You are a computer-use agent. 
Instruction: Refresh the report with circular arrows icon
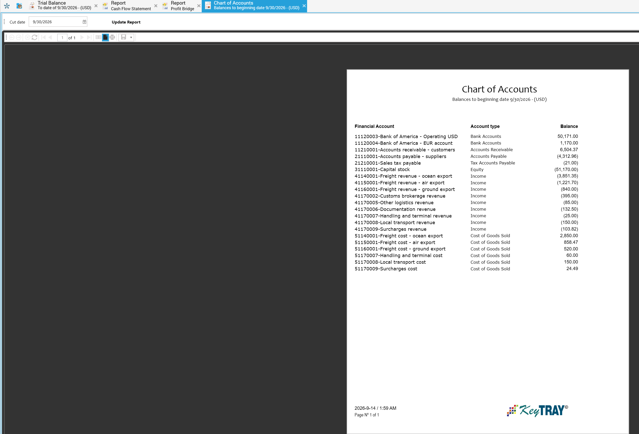point(34,37)
